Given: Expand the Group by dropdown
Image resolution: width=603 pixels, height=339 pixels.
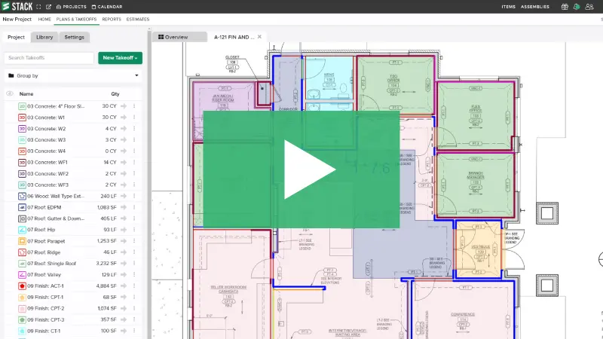Looking at the screenshot, I should pos(136,75).
